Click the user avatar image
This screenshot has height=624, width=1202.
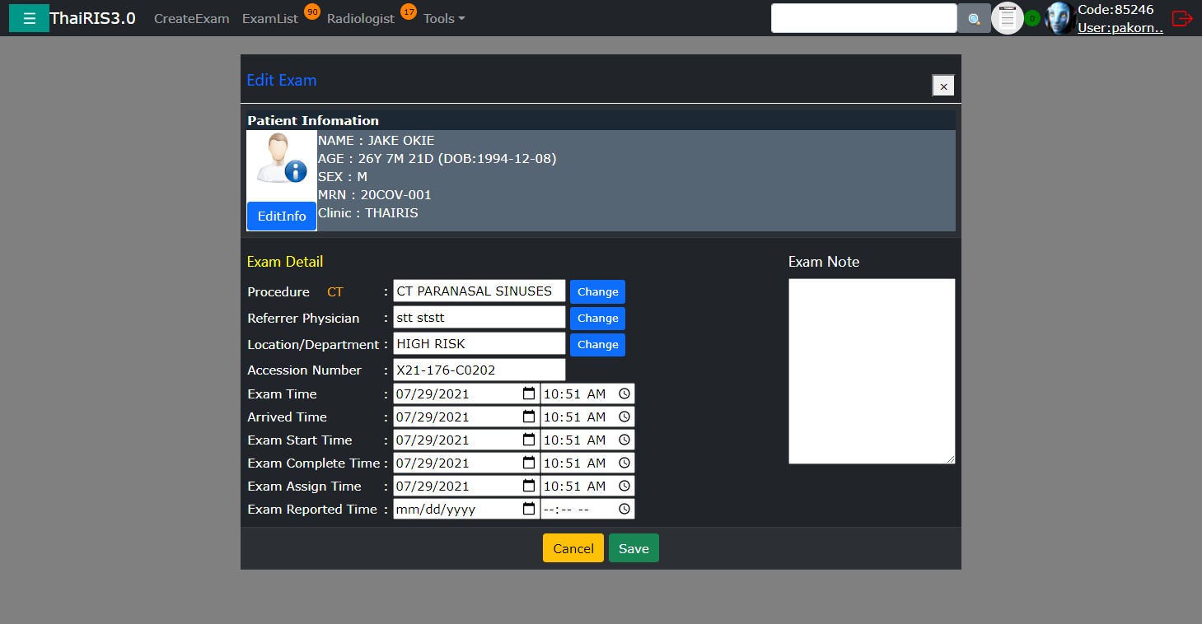click(1060, 18)
